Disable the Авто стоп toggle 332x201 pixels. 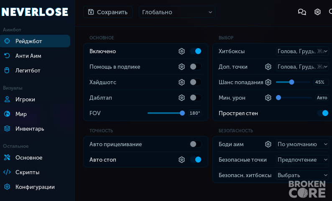[x=196, y=160]
